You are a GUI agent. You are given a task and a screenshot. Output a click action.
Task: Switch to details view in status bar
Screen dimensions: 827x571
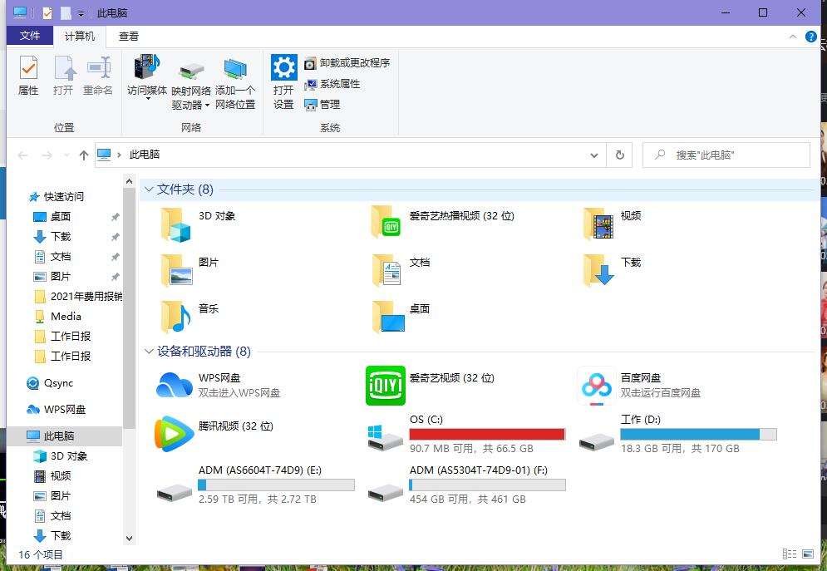[x=790, y=554]
